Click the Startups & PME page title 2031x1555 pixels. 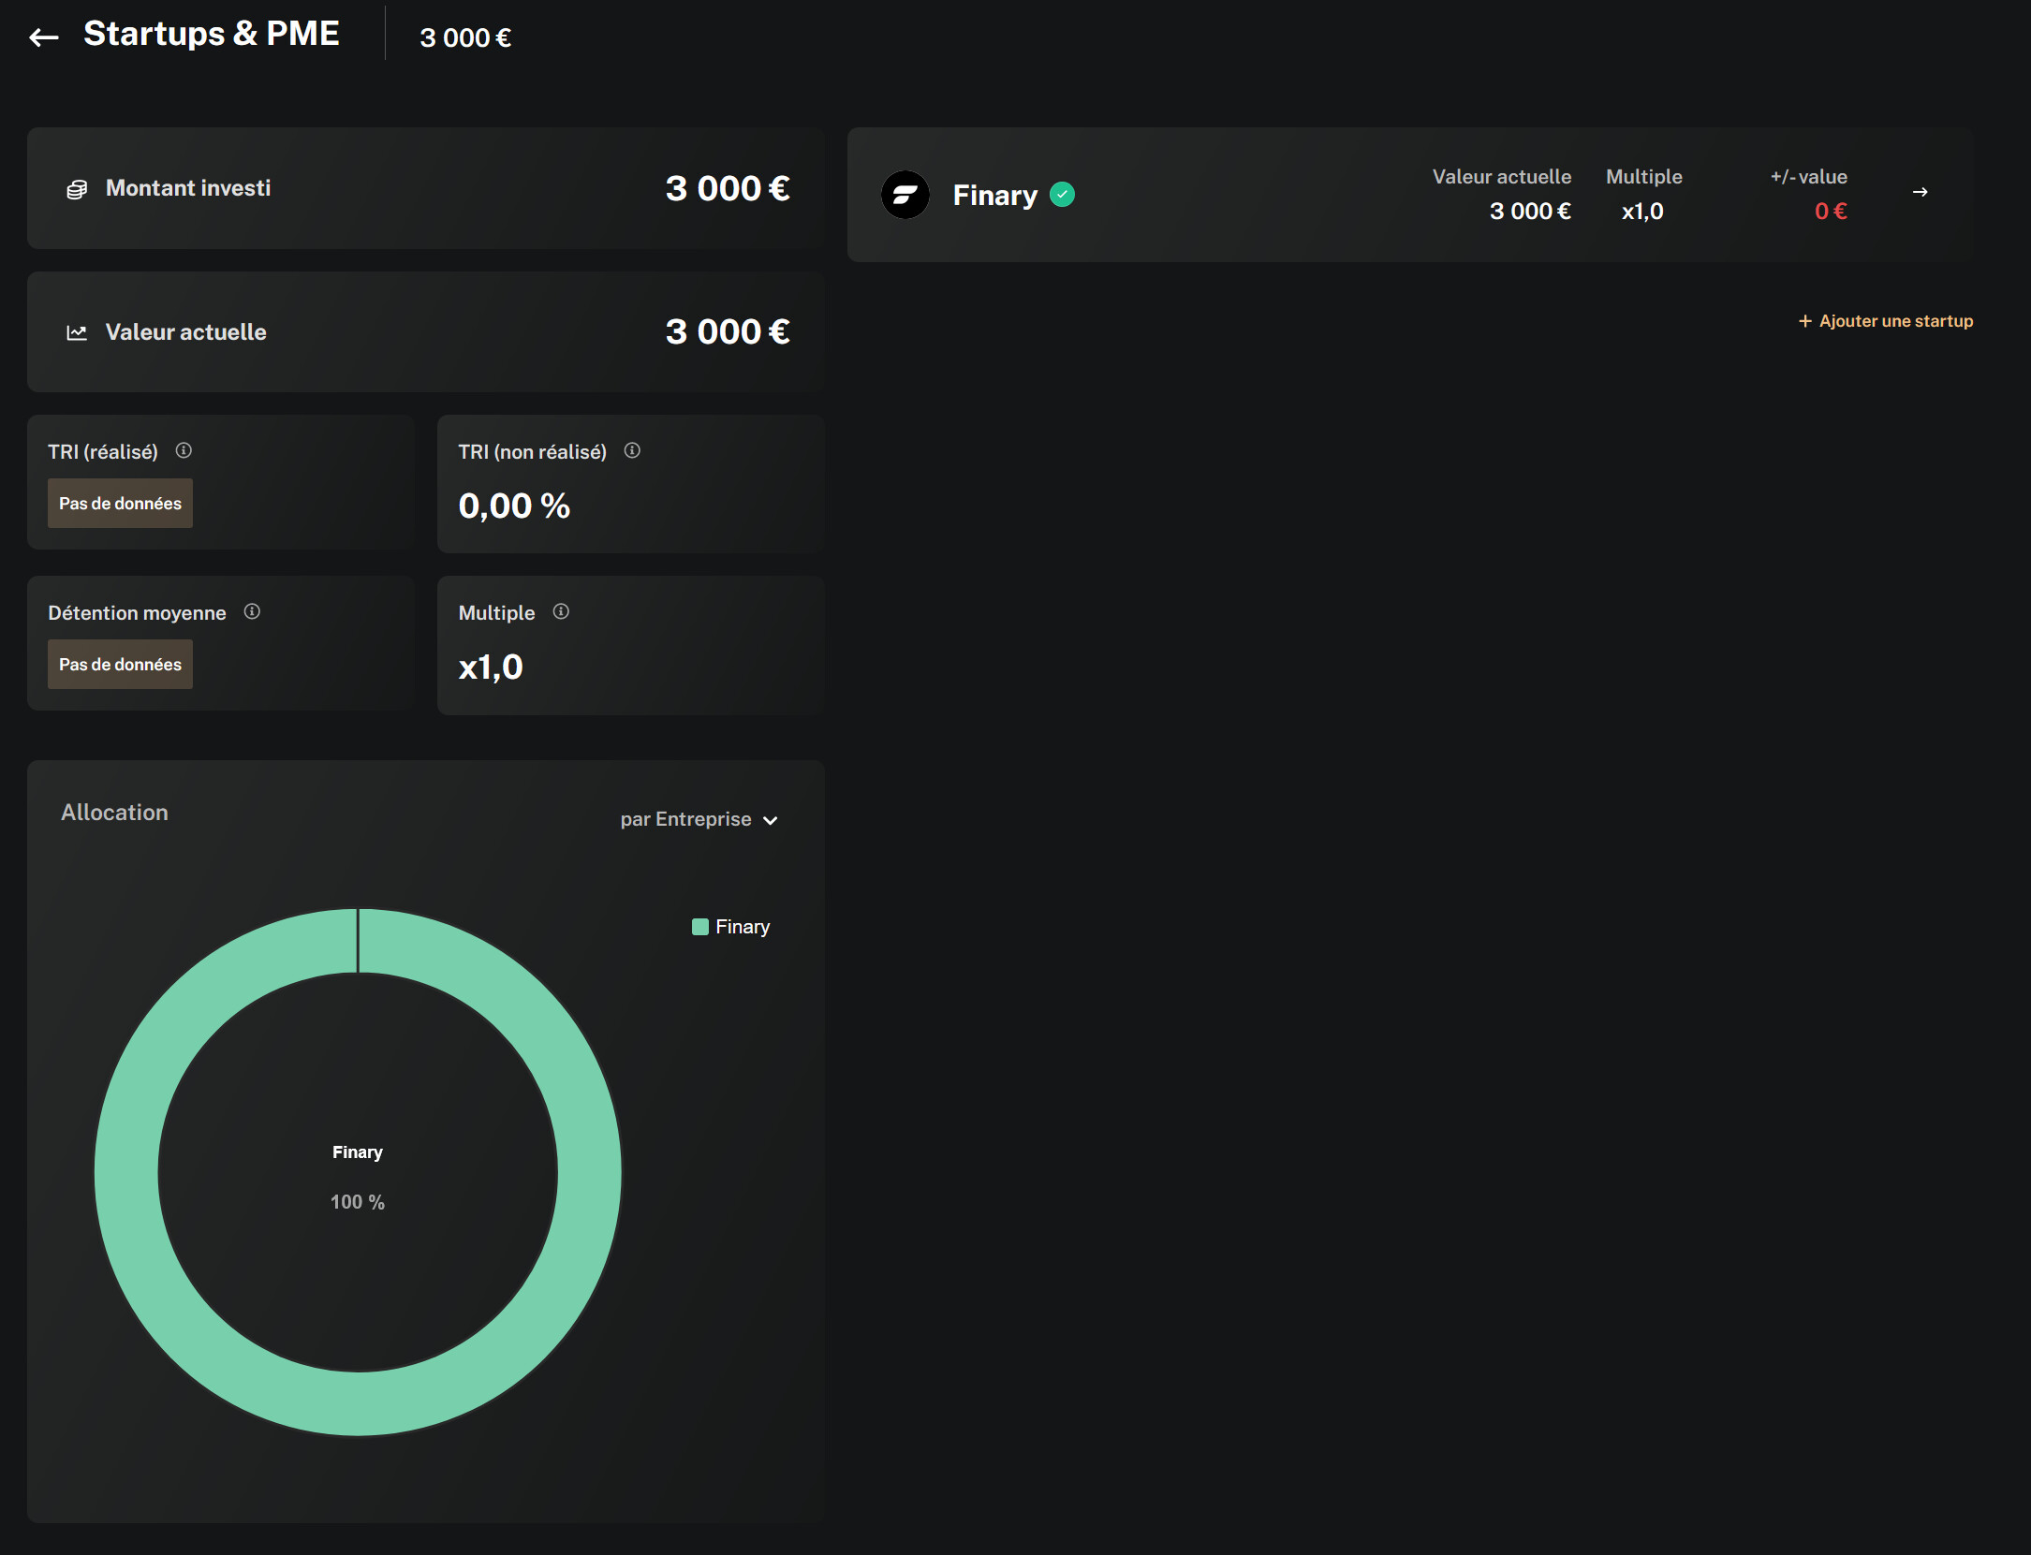tap(211, 34)
